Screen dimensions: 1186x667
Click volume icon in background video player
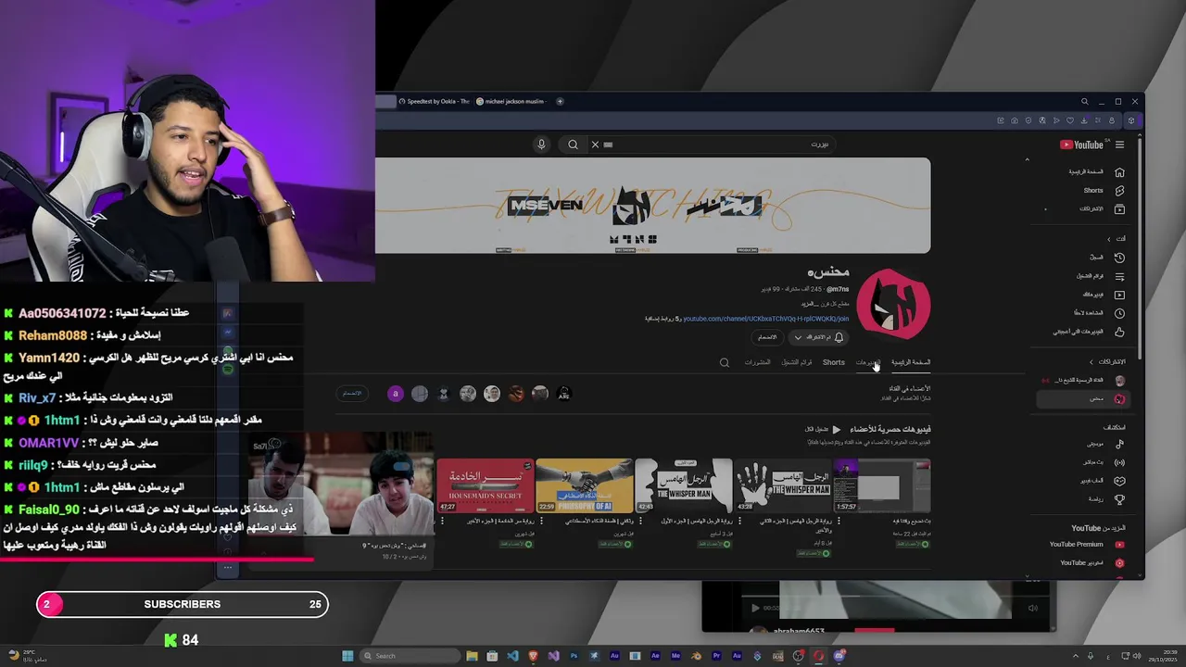click(x=1033, y=609)
